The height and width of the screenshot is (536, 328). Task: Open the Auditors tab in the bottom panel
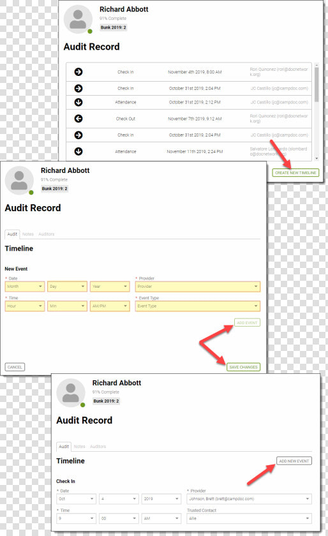(x=98, y=447)
